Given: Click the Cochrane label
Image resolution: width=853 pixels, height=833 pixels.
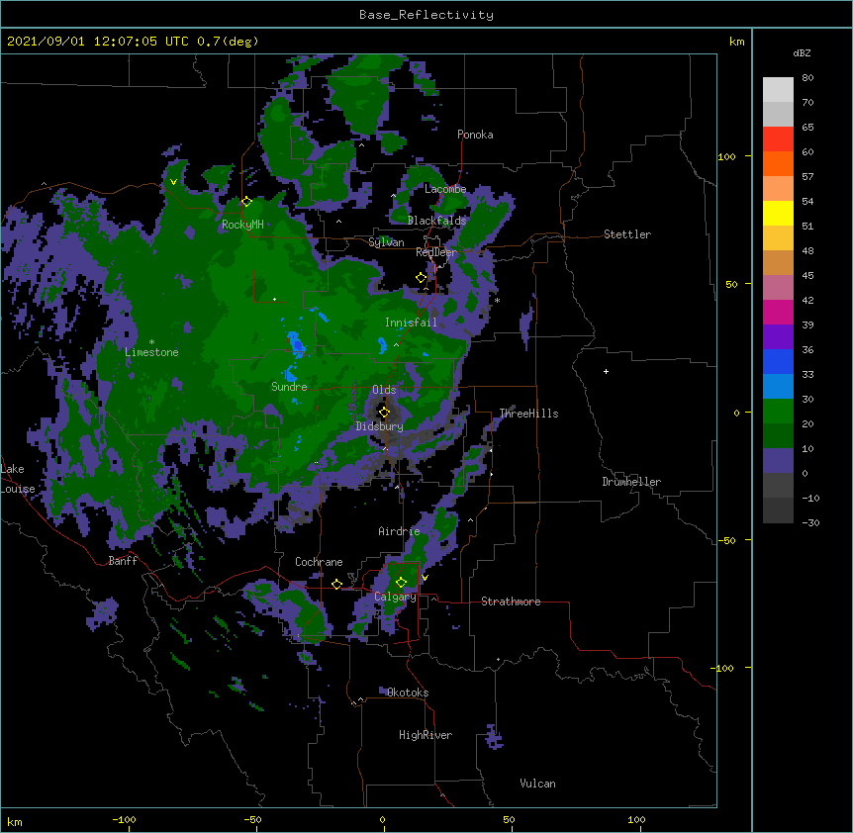Looking at the screenshot, I should pos(319,562).
